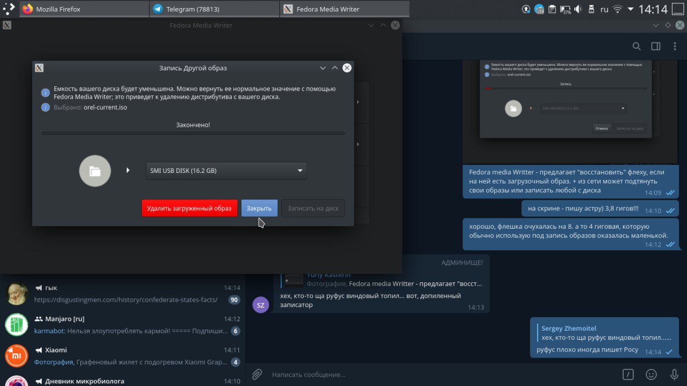Open the audio volume tray icon
Image resolution: width=687 pixels, height=386 pixels.
tap(578, 9)
